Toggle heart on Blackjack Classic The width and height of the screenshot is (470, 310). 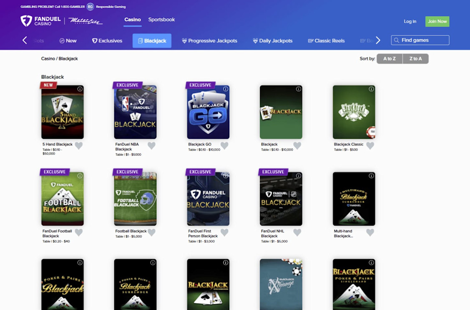point(370,145)
